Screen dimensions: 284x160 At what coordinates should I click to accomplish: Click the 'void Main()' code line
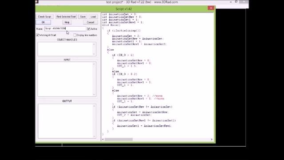(111, 25)
